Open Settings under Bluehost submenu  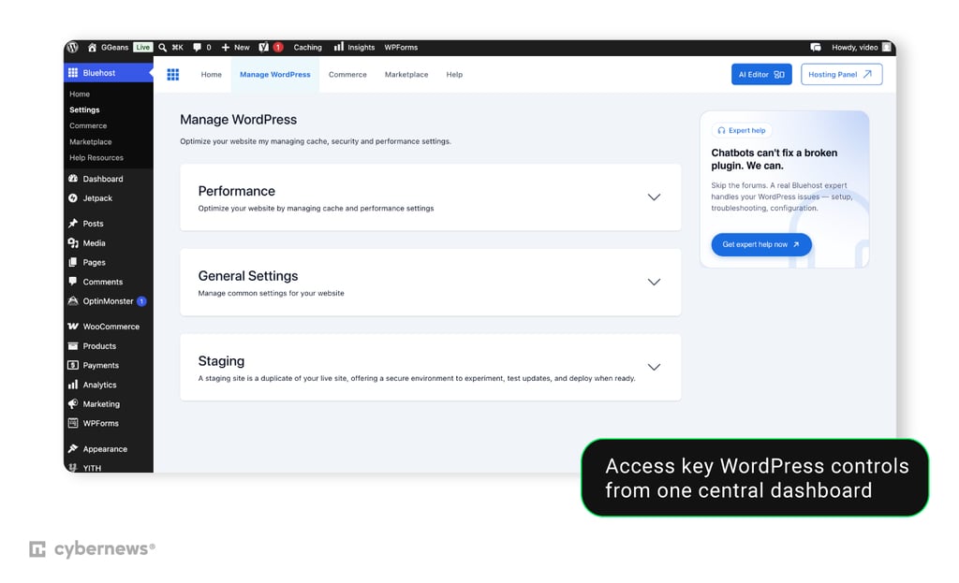coord(84,110)
